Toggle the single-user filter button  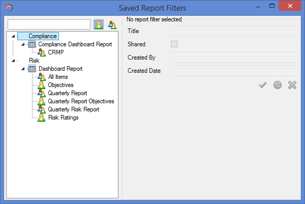pos(99,24)
